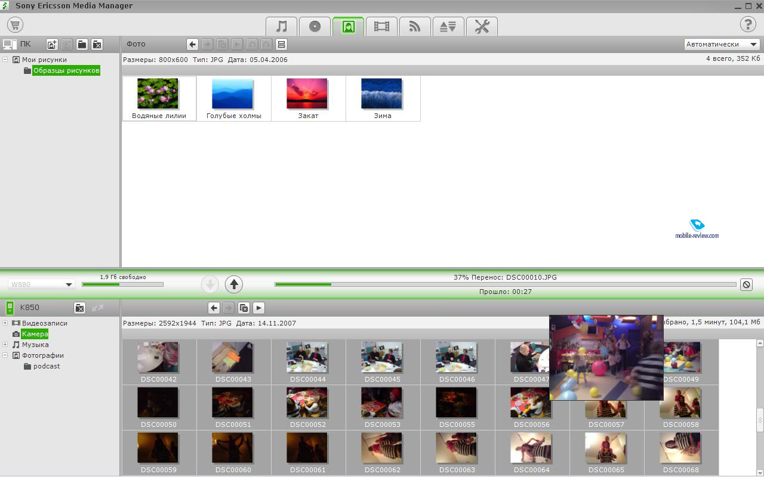This screenshot has width=764, height=477.
Task: Collapse the Мои рисунки tree node
Action: (x=5, y=60)
